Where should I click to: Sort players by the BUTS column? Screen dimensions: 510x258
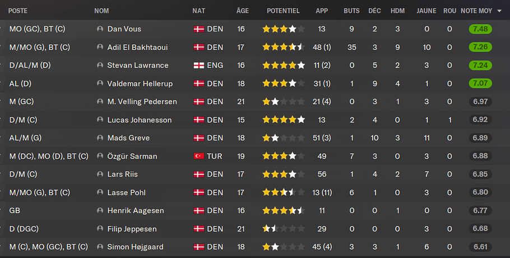click(x=351, y=11)
